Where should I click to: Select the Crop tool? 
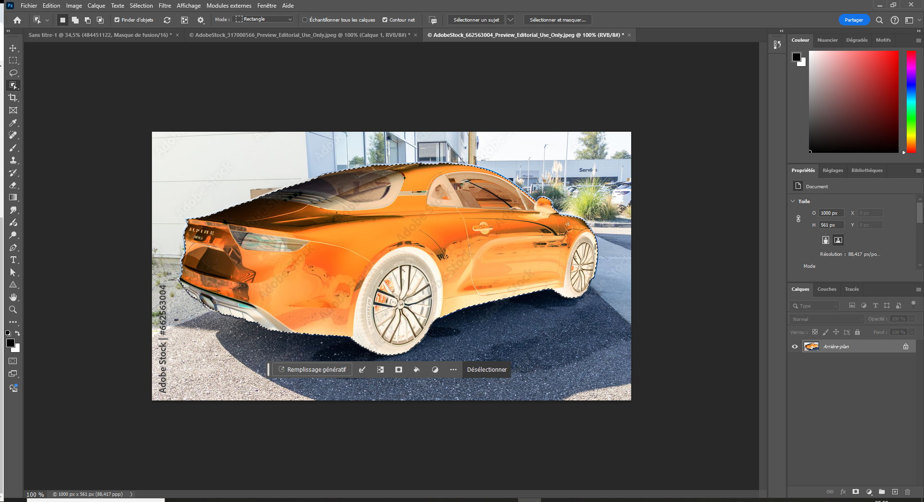click(13, 98)
